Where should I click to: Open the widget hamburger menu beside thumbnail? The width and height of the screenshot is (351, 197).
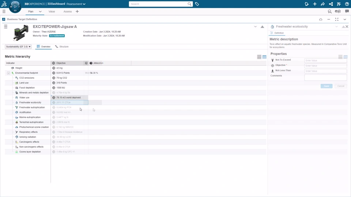point(5,27)
